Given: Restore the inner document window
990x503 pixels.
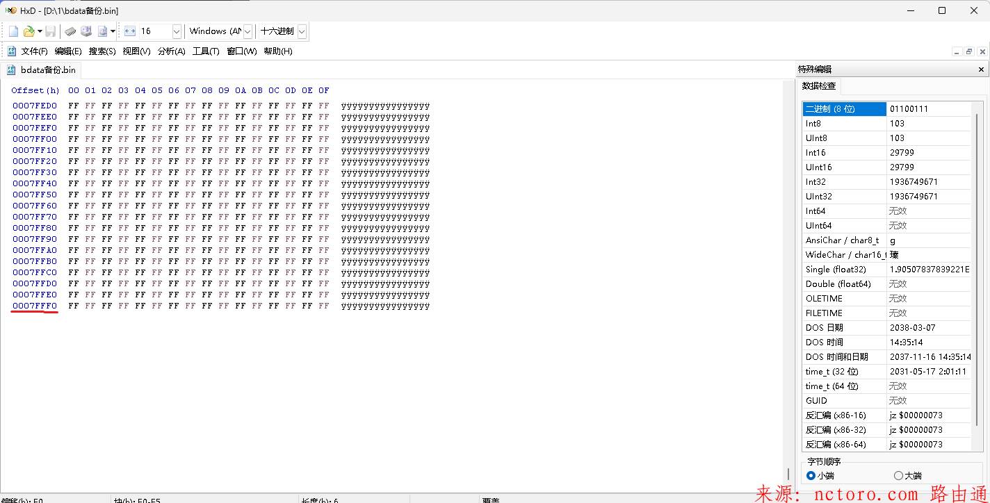Looking at the screenshot, I should coord(970,51).
